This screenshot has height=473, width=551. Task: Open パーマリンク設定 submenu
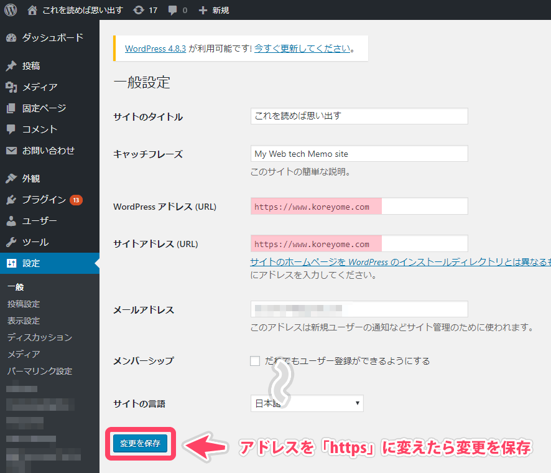pos(40,371)
